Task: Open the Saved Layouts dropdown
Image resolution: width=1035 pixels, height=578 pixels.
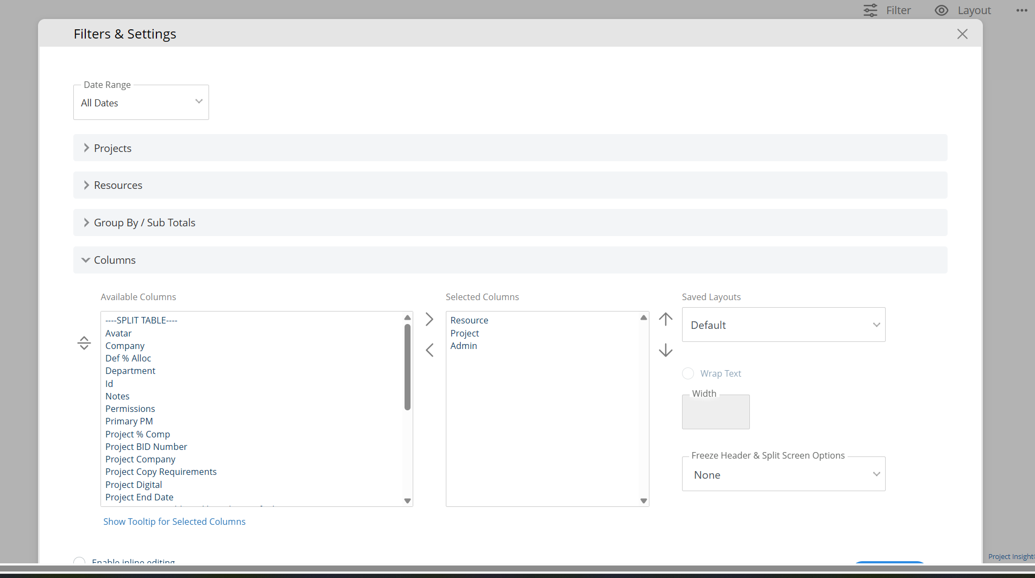Action: pyautogui.click(x=784, y=325)
